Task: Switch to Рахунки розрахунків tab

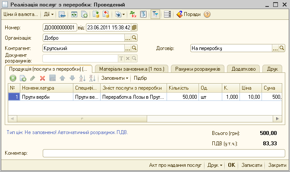Action: (x=198, y=69)
